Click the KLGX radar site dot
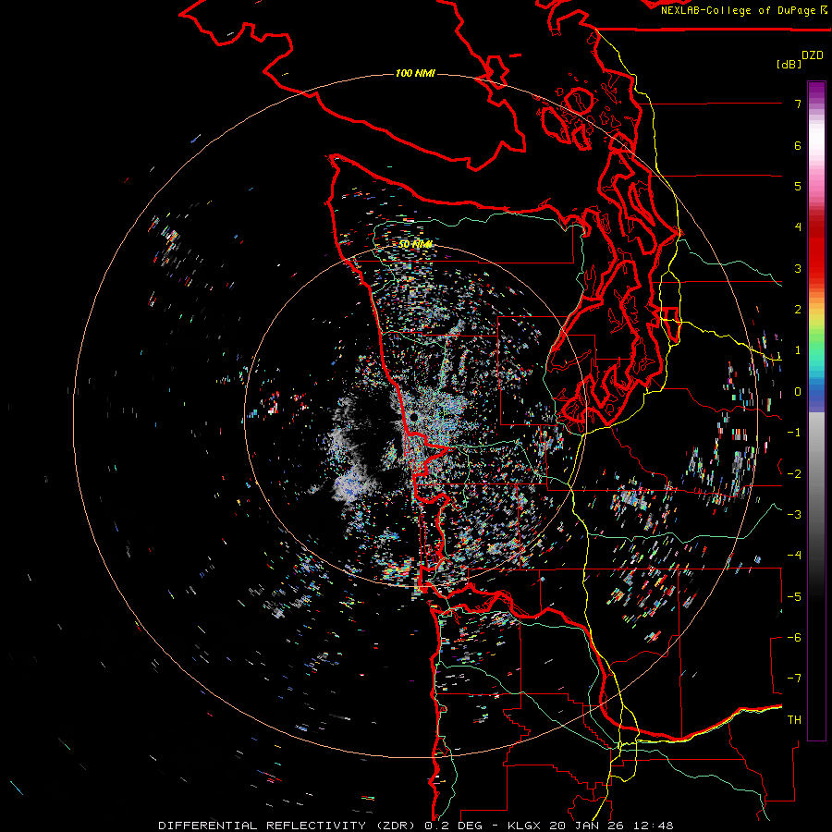 [413, 418]
